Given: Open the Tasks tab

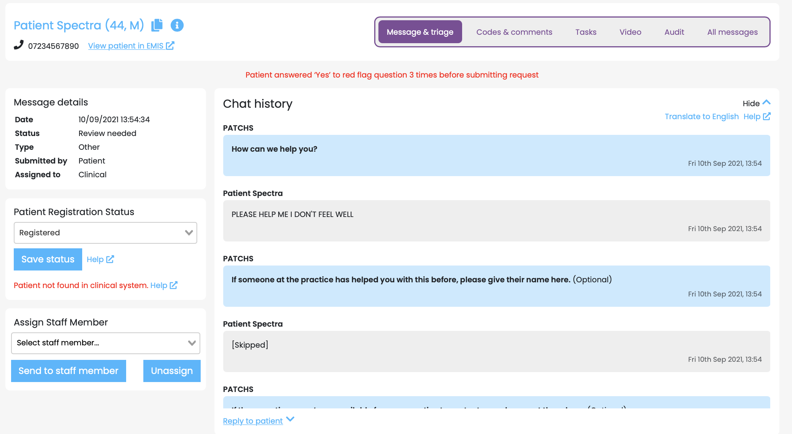Looking at the screenshot, I should point(586,32).
